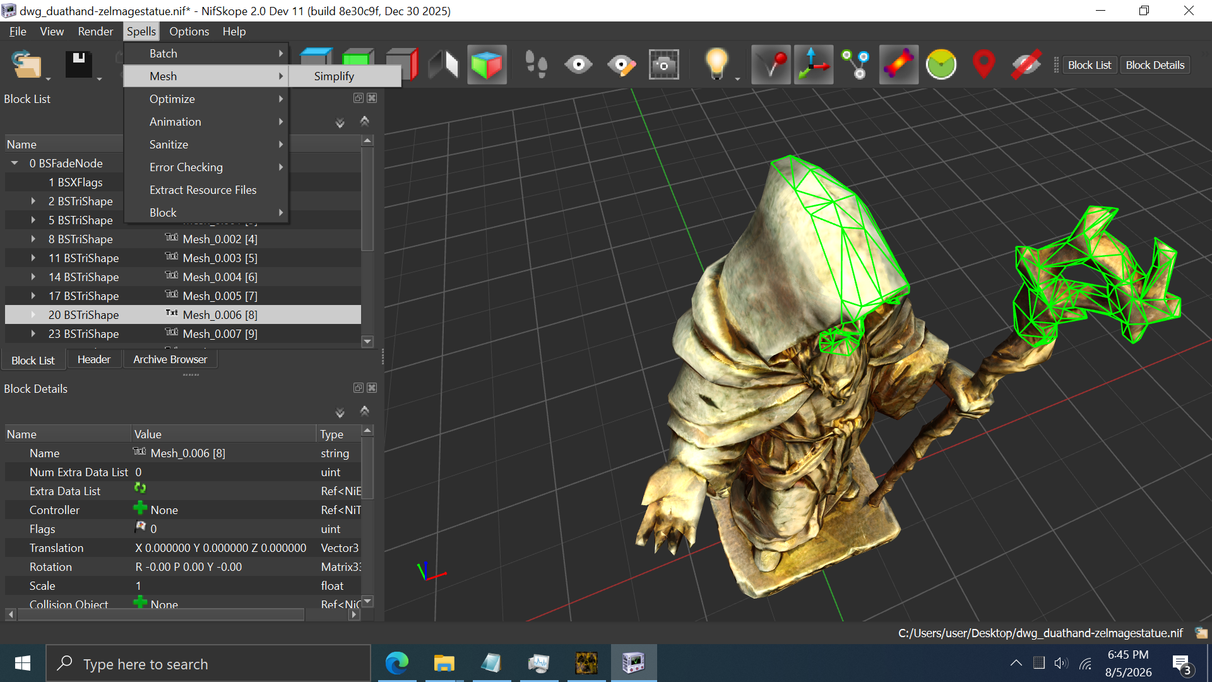Click the Load file toolbar icon

pyautogui.click(x=27, y=64)
